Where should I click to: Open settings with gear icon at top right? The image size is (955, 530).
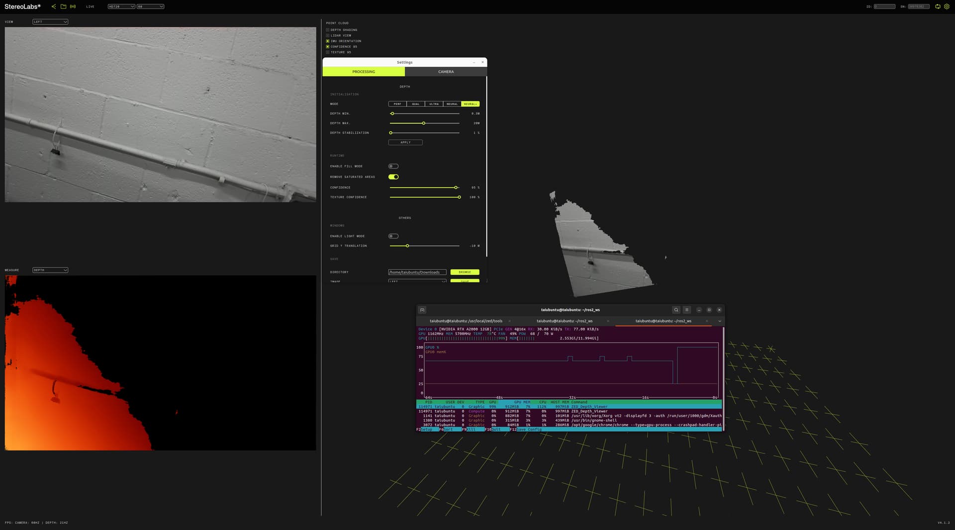coord(947,6)
